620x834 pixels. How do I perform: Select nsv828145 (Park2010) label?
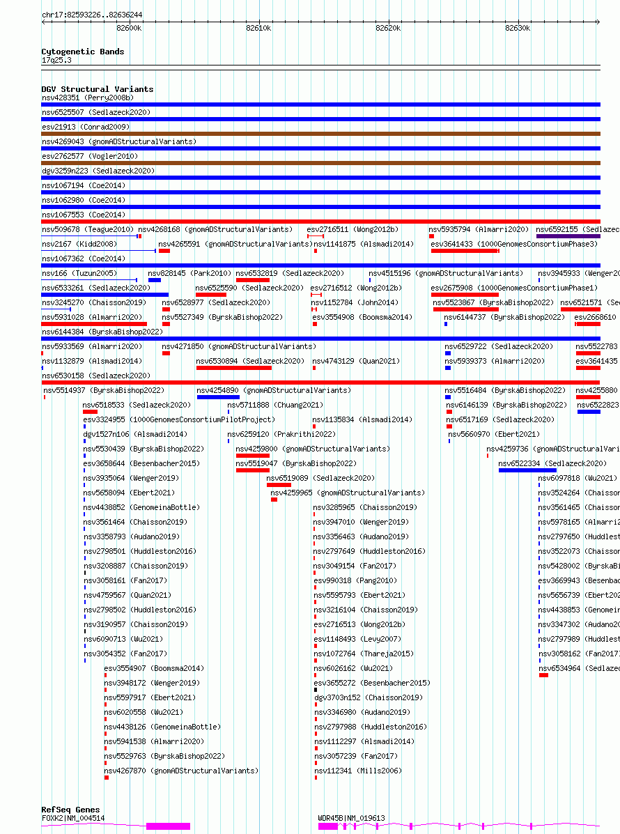pos(189,273)
